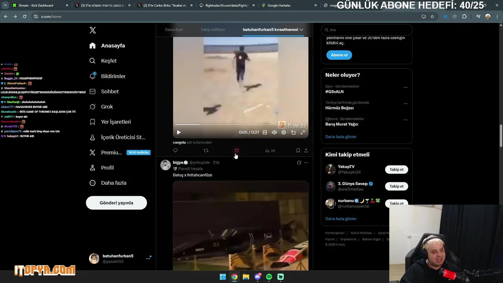Follow nurbanu account
This screenshot has width=503, height=283.
tap(397, 203)
